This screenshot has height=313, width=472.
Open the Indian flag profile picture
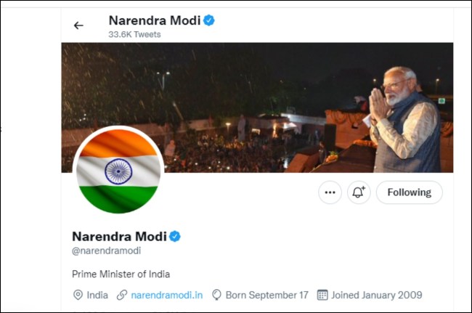tap(118, 171)
